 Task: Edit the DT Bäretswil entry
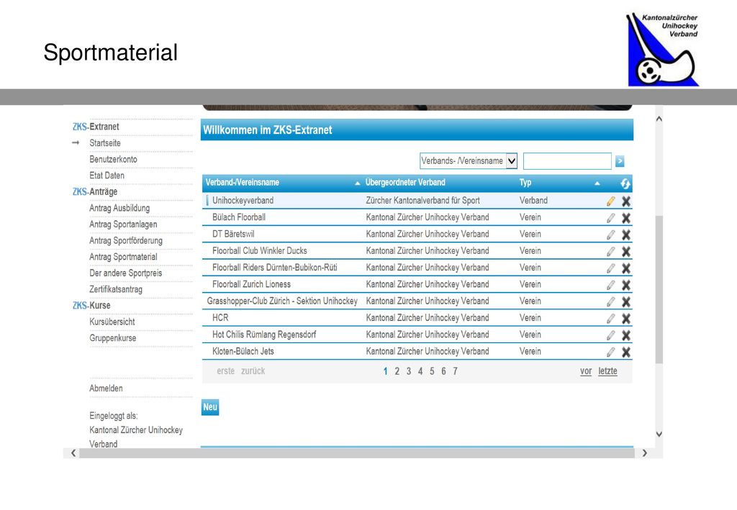coord(610,234)
